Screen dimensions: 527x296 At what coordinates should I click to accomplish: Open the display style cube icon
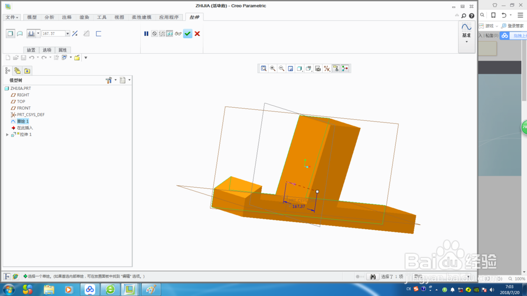click(x=299, y=68)
